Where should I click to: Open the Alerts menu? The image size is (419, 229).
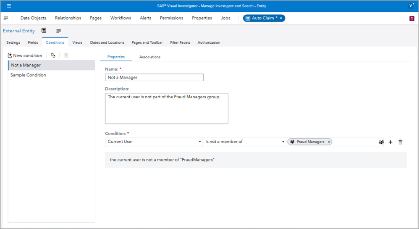coord(145,18)
